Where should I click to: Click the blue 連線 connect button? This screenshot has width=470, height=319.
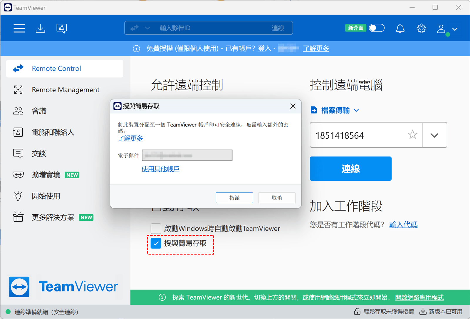click(351, 169)
